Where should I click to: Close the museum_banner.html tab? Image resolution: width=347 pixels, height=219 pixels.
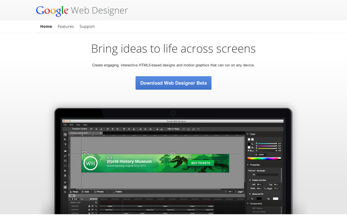pos(101,133)
